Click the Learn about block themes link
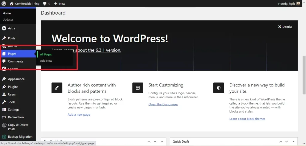Screen dimensions: 306x146 coord(247,119)
